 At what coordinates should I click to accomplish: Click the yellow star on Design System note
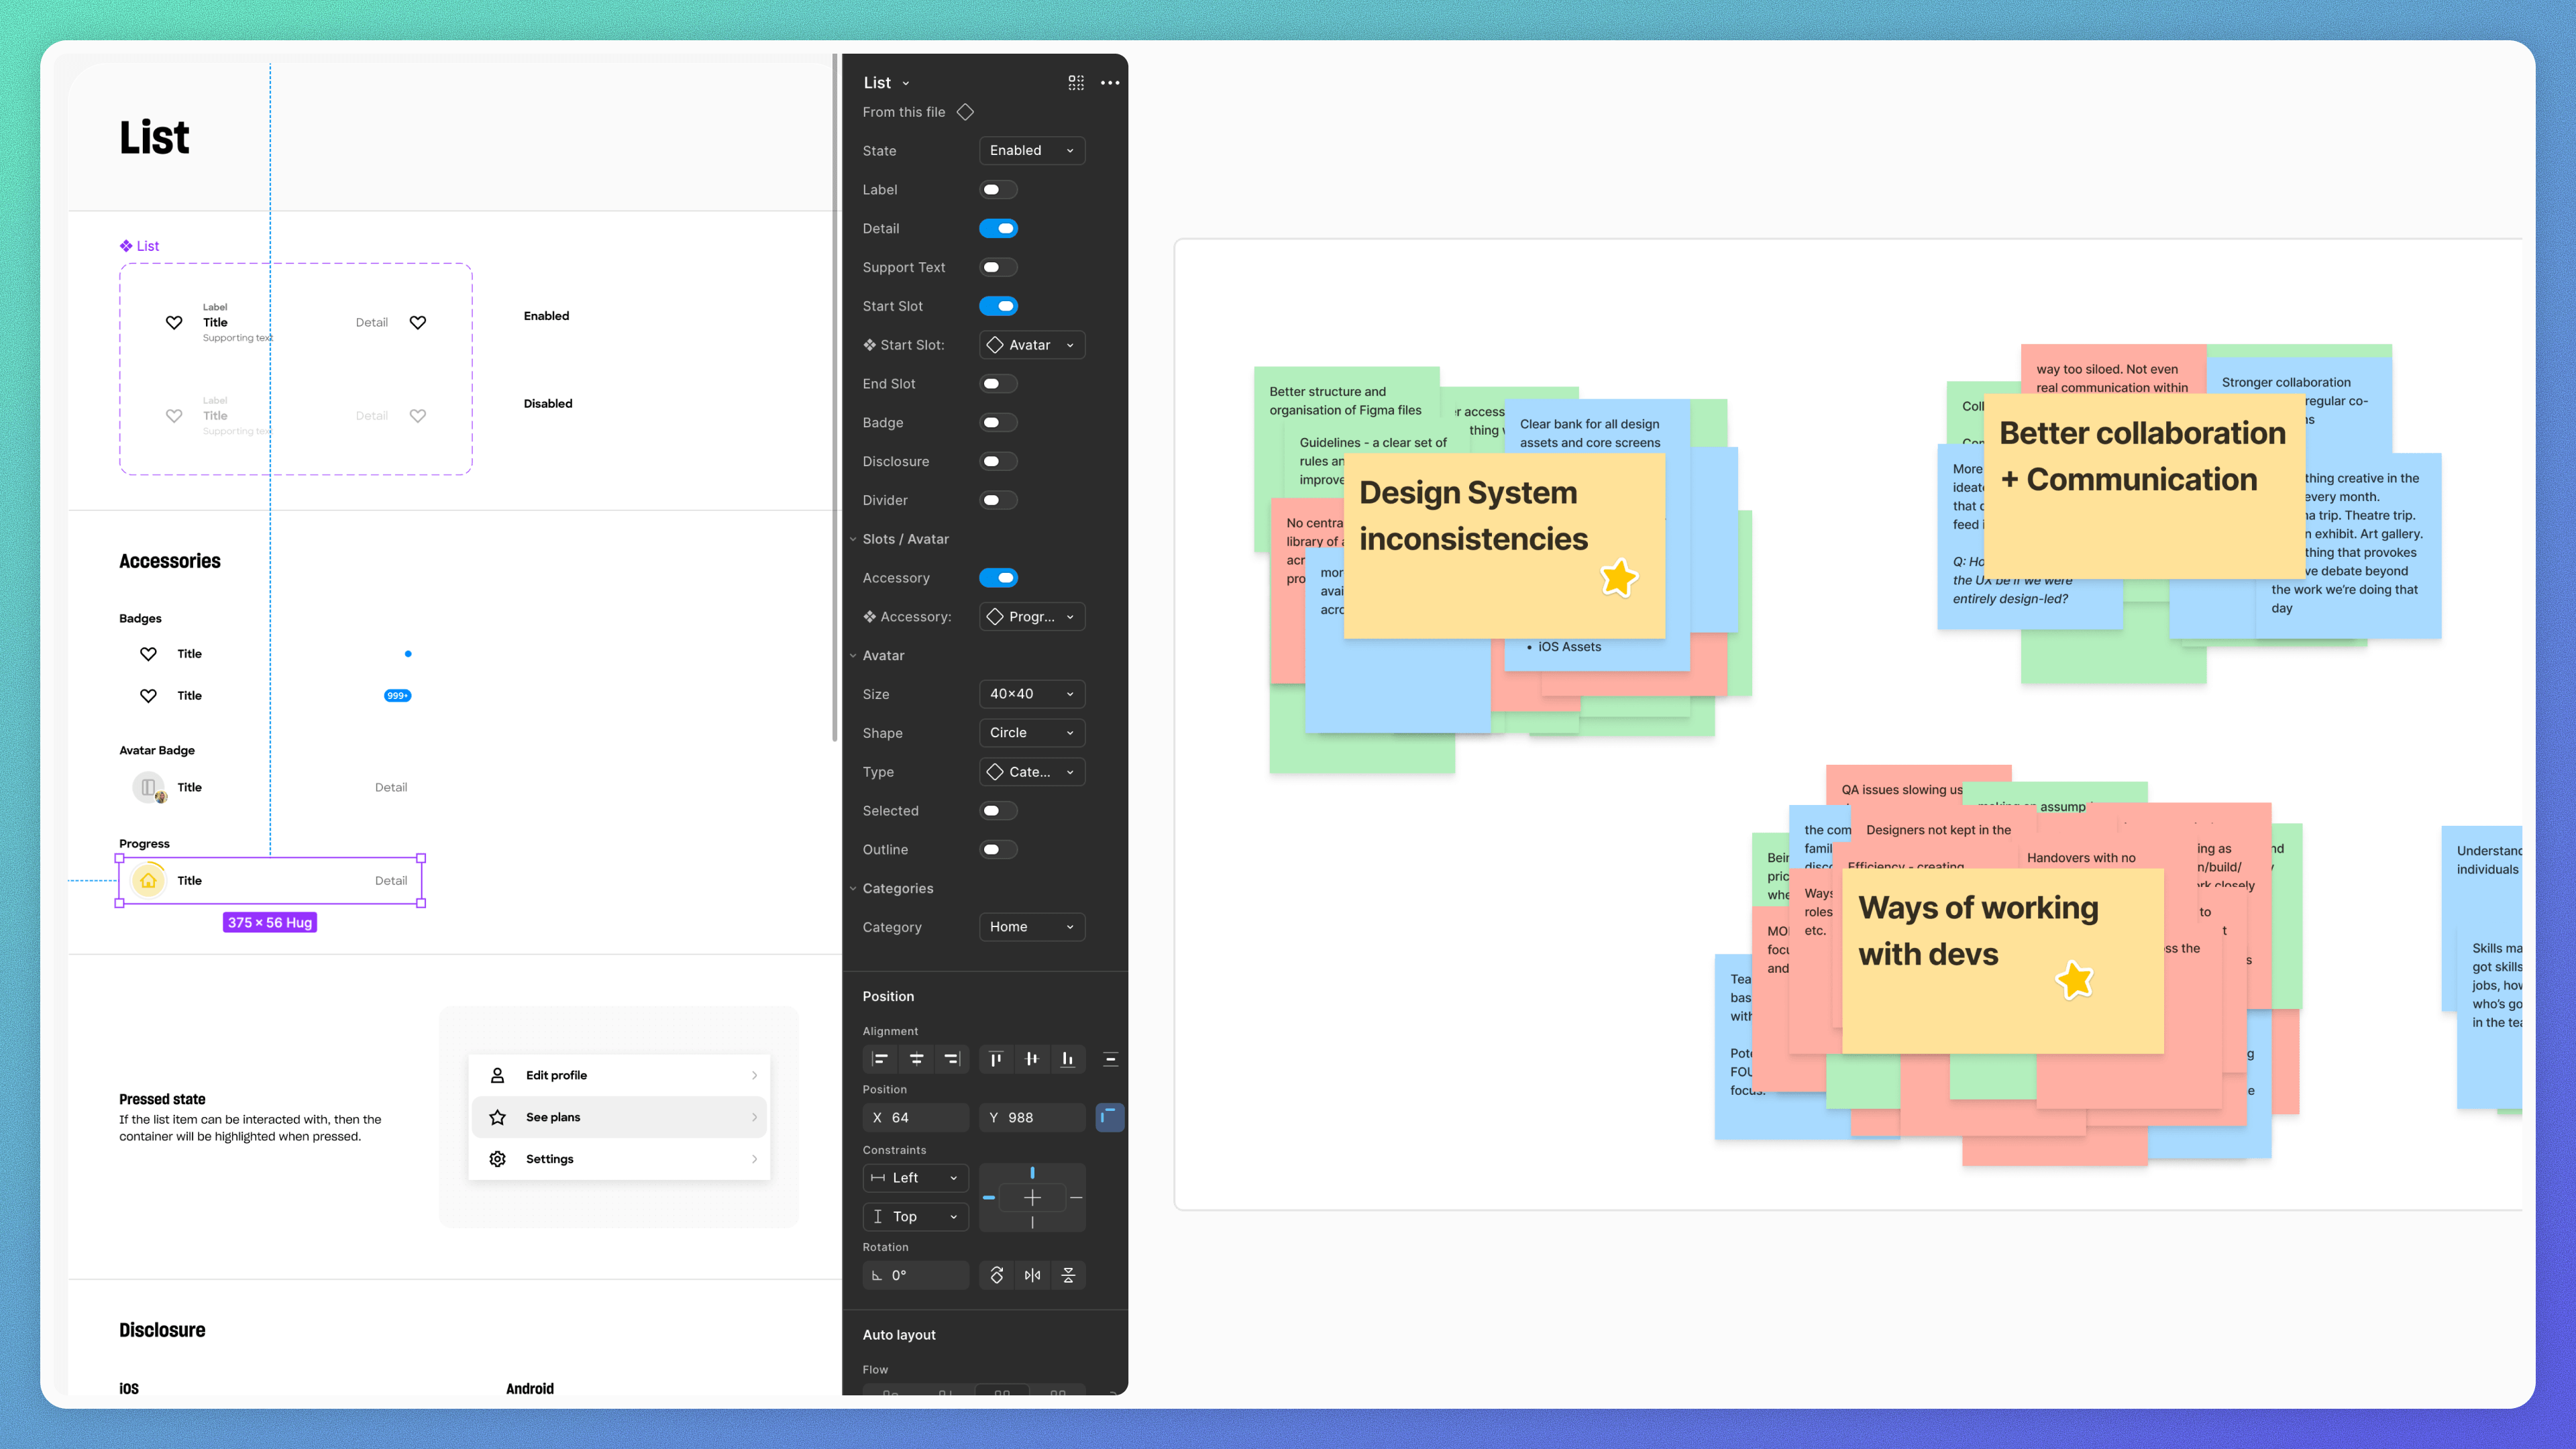(1618, 578)
